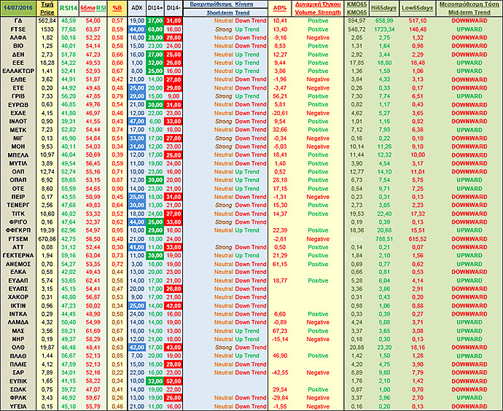Click Hi65days value 1723,34 for FTSE
This screenshot has width=503, height=411.
384,29
